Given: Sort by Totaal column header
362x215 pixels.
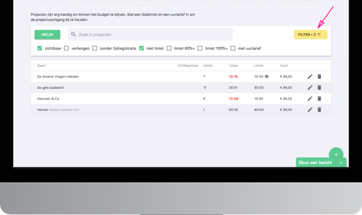Looking at the screenshot, I should click(x=233, y=66).
